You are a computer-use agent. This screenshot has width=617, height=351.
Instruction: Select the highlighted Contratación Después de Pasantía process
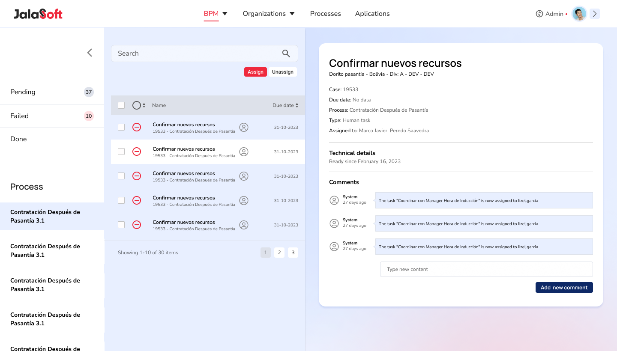[x=52, y=216]
